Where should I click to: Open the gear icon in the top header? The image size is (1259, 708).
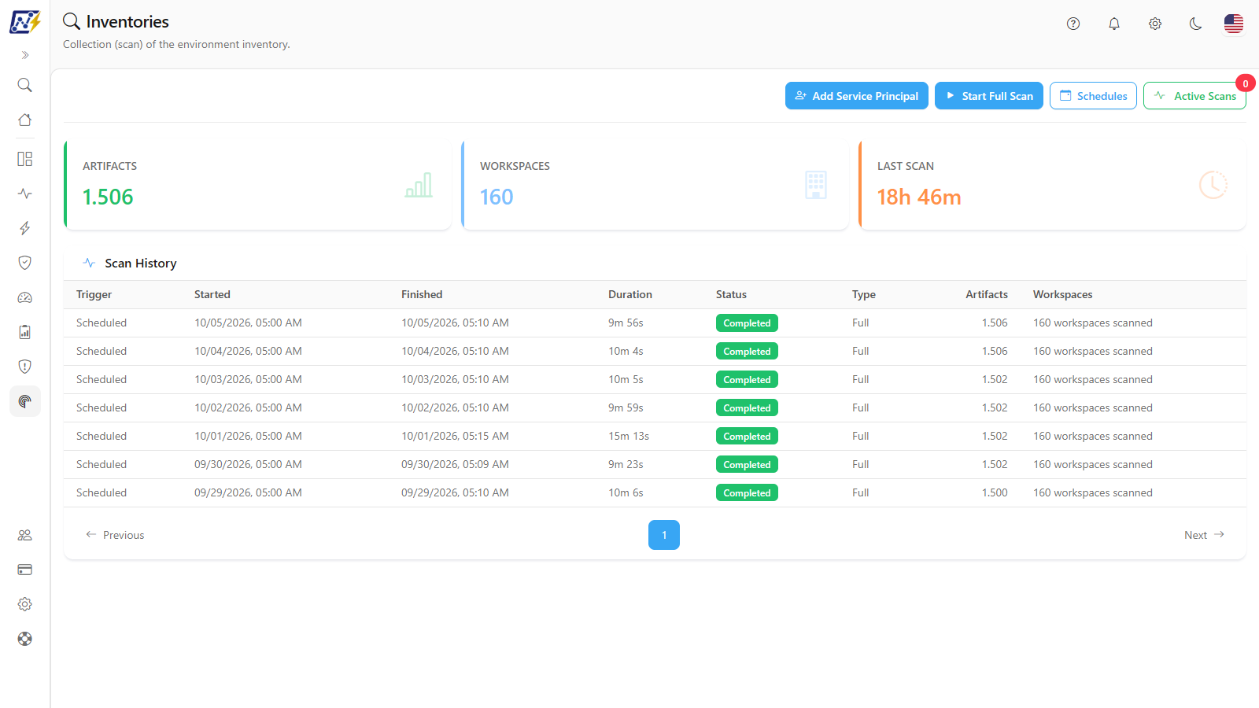coord(1155,24)
